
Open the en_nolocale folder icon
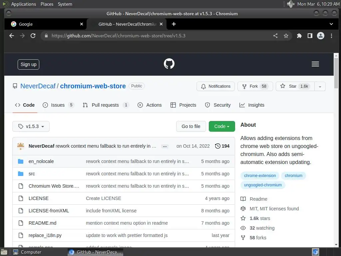(x=21, y=161)
